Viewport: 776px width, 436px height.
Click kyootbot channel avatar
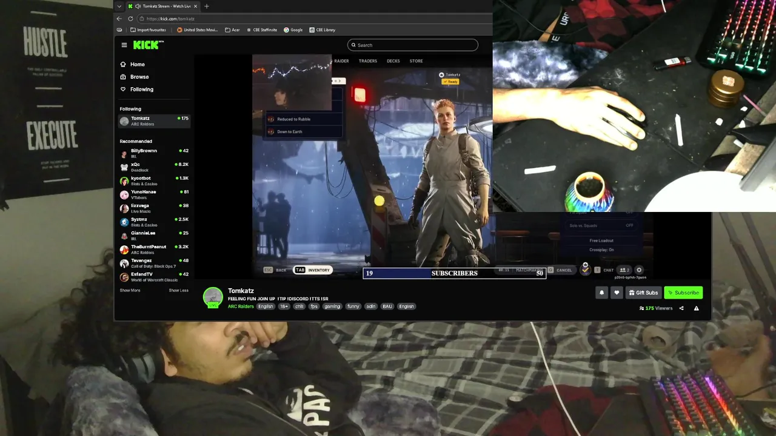[x=124, y=181]
